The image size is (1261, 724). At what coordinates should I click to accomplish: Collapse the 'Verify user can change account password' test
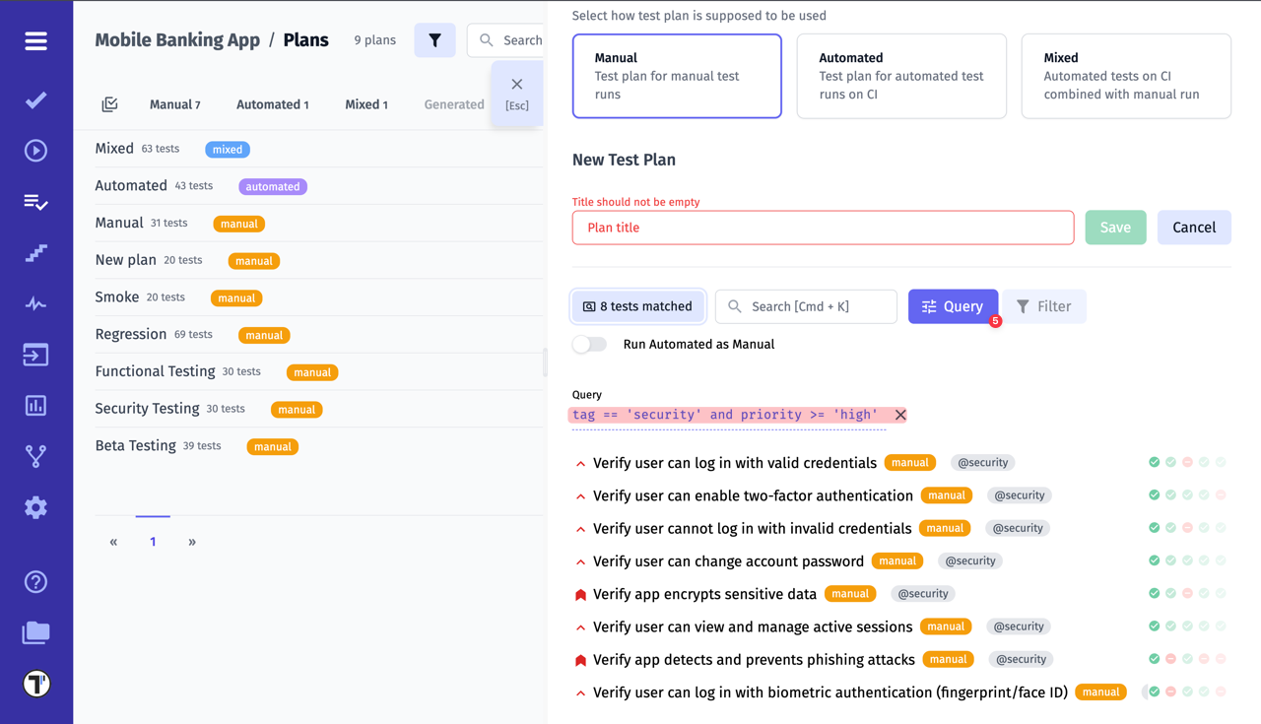coord(579,560)
